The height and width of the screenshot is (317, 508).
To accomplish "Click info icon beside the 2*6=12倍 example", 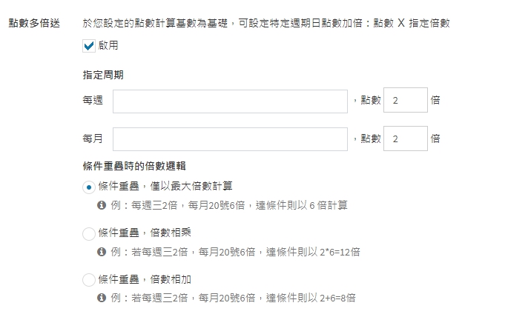I will pos(102,252).
